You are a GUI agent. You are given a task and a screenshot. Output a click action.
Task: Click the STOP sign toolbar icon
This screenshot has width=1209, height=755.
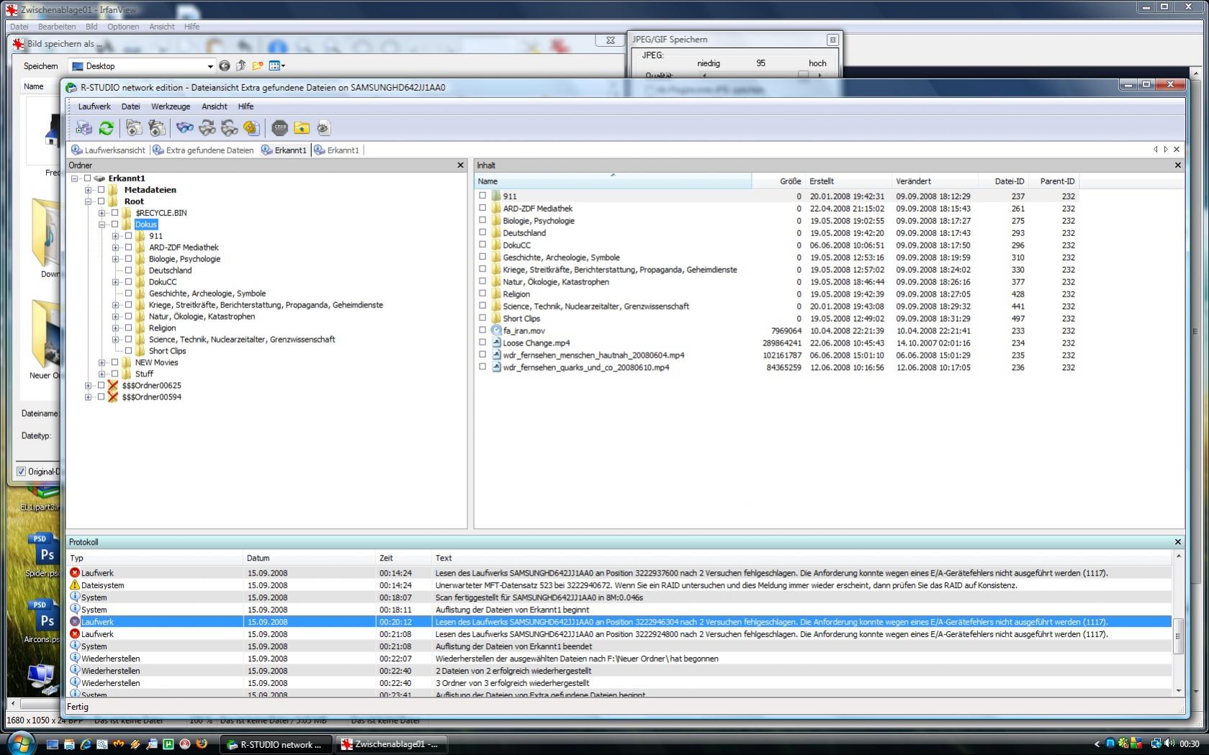(279, 128)
